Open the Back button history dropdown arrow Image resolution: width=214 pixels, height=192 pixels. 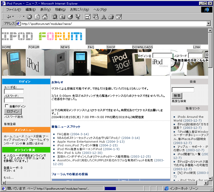[x=13, y=17]
